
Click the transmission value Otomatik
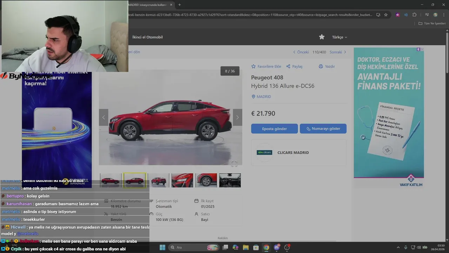click(x=164, y=207)
